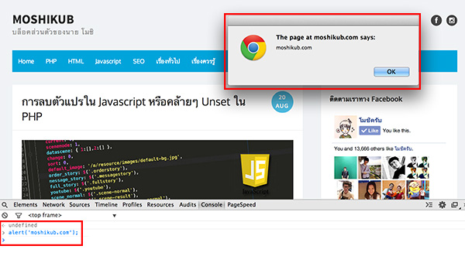
Task: Toggle the DevTools console drawer icon
Action: pyautogui.click(x=429, y=205)
